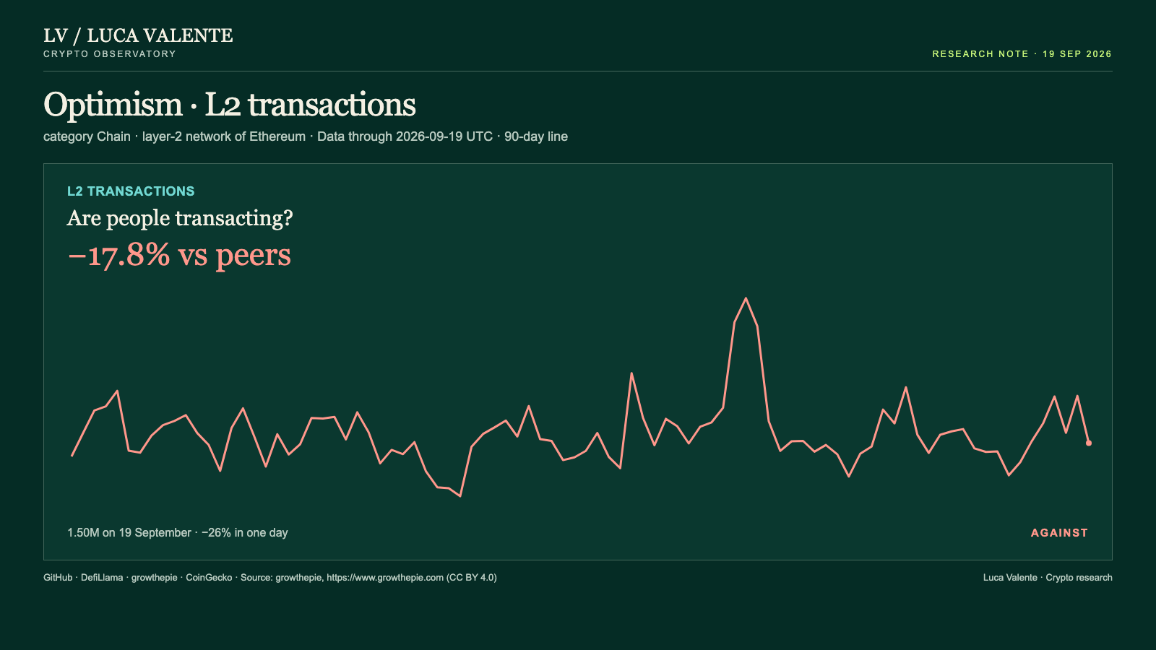Click the 'LV / LUCA VALENTE' brand title

138,35
